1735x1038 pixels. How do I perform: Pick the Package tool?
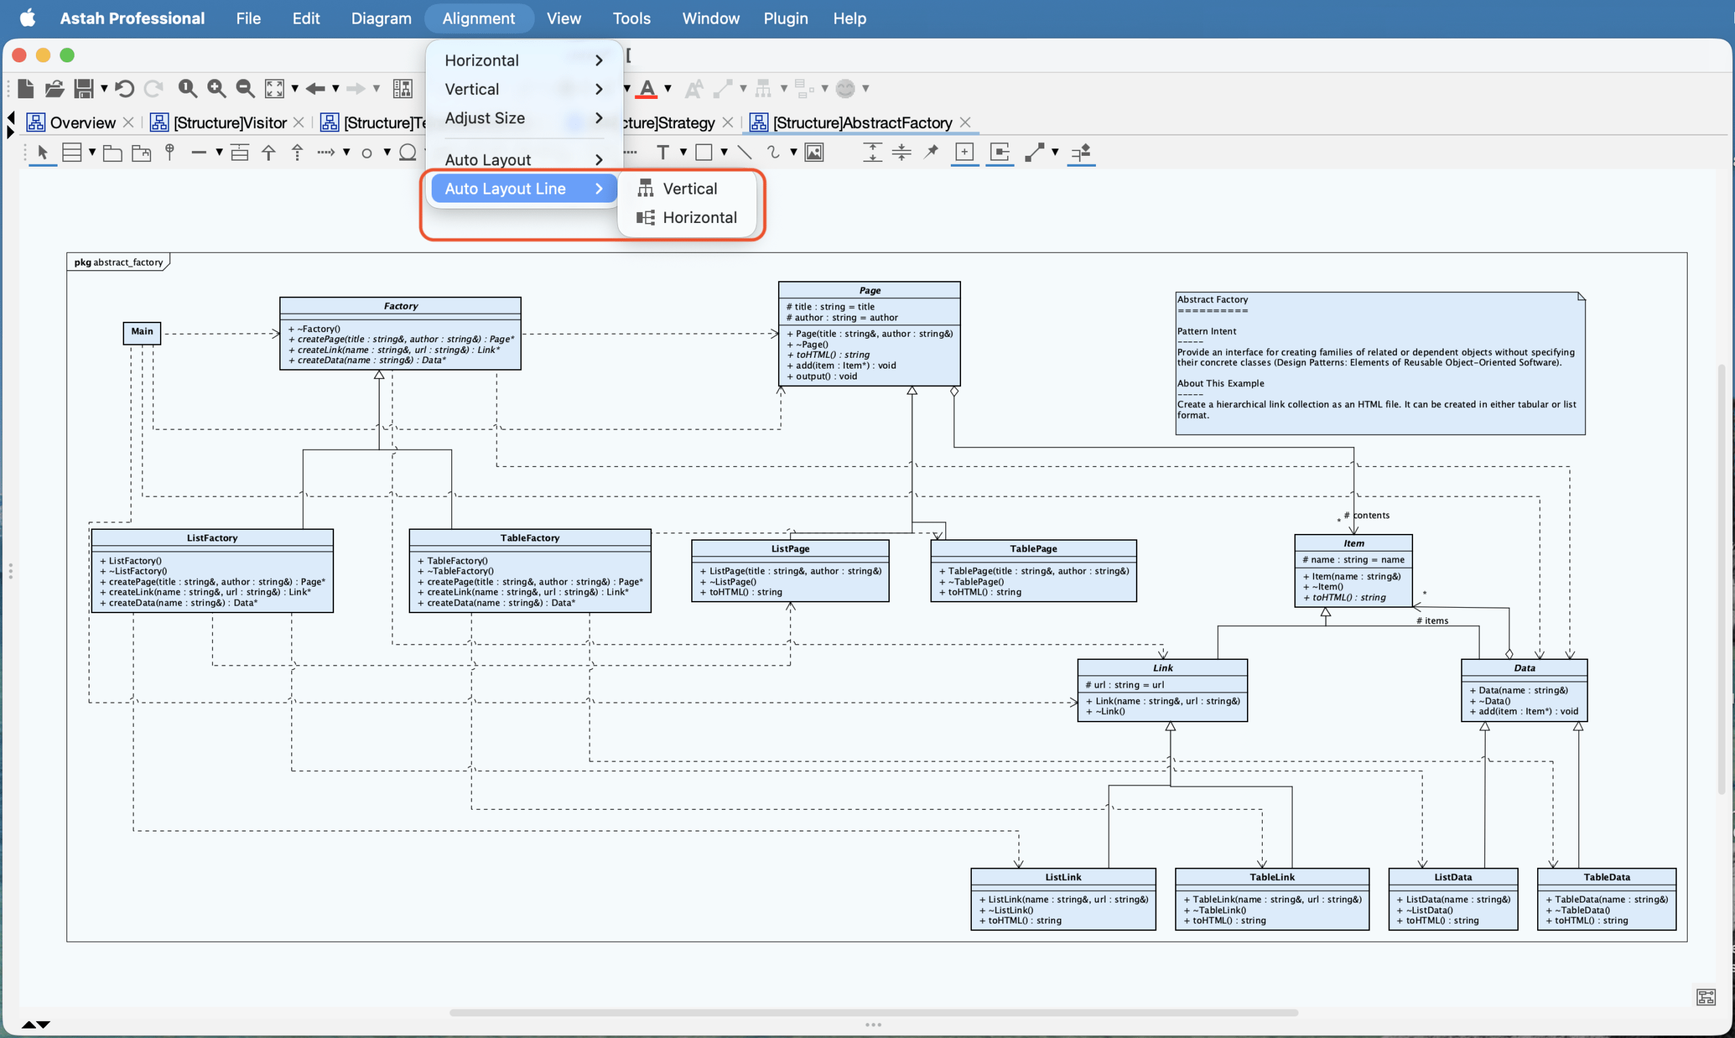pyautogui.click(x=112, y=152)
